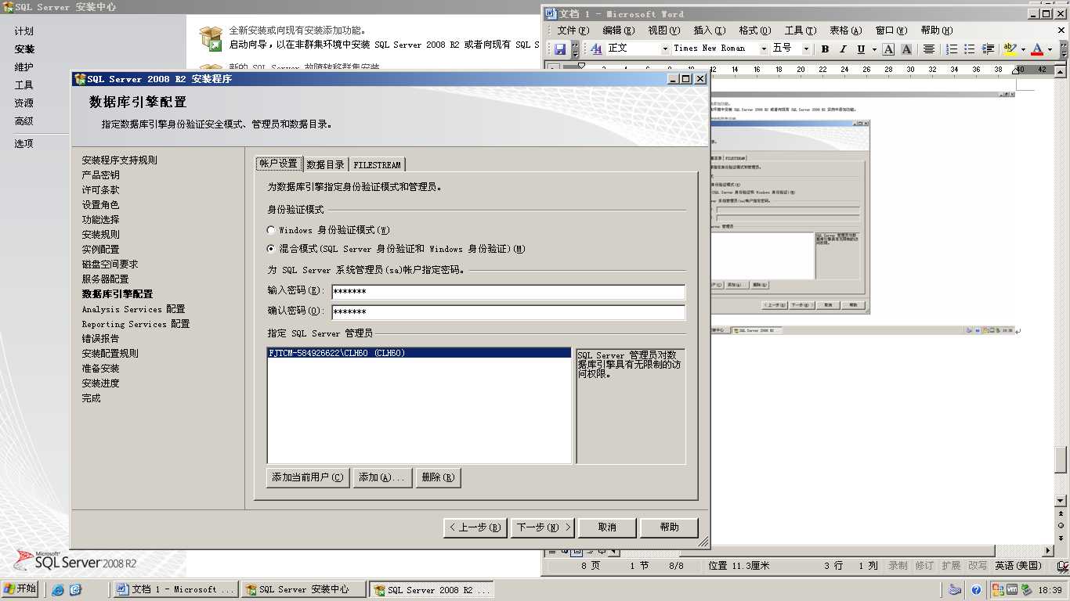Turn on numbered list in Word
Viewport: 1070px width, 601px height.
click(952, 49)
